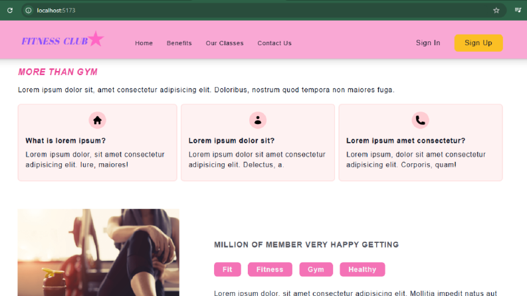Click paragraph ending 'non maiores fuga.'
The height and width of the screenshot is (296, 527).
pos(207,90)
